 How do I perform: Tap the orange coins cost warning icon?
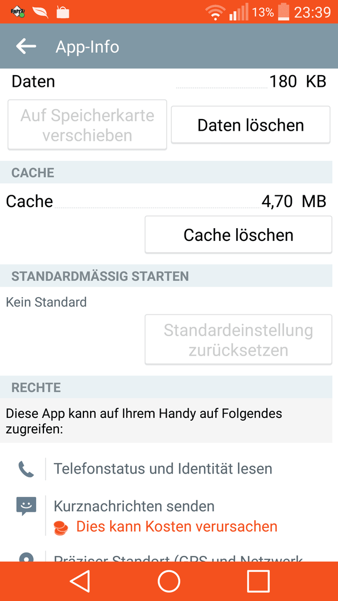pyautogui.click(x=61, y=528)
